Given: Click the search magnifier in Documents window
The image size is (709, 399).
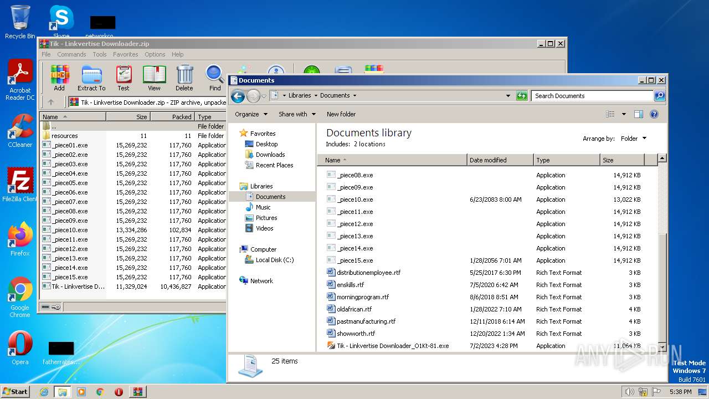Looking at the screenshot, I should tap(659, 96).
